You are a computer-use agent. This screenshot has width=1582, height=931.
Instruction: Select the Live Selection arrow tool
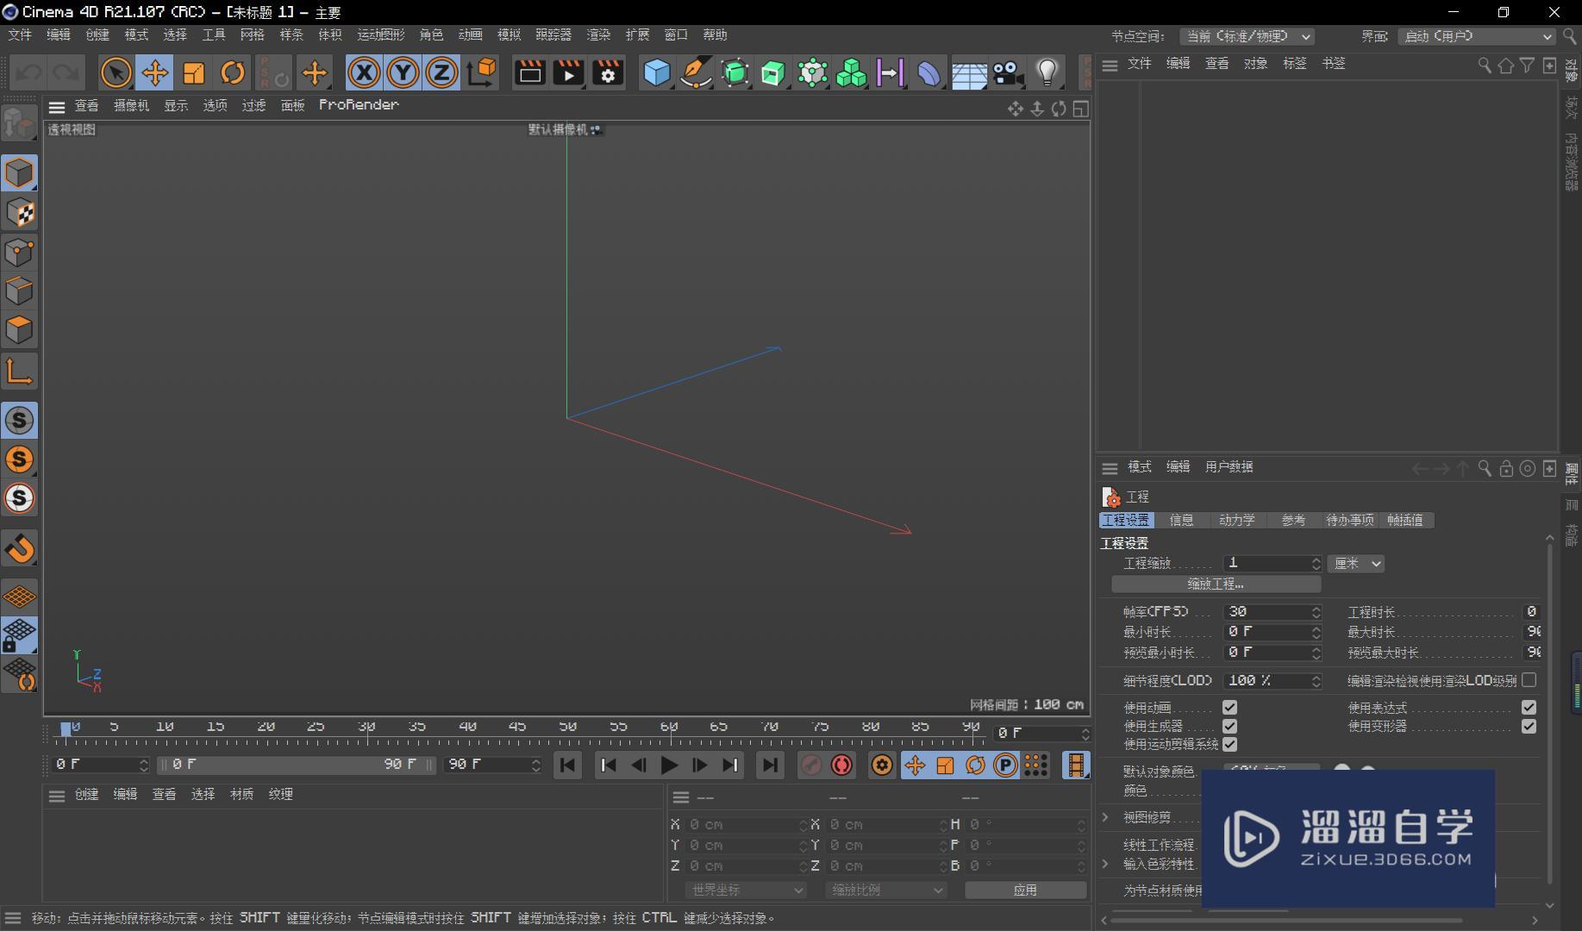tap(116, 73)
